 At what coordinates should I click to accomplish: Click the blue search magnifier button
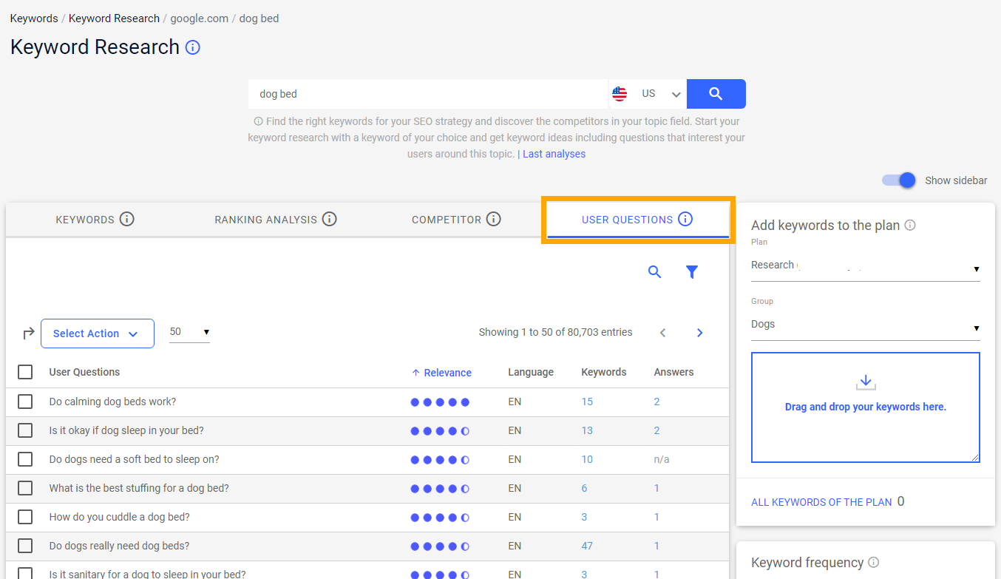[716, 94]
